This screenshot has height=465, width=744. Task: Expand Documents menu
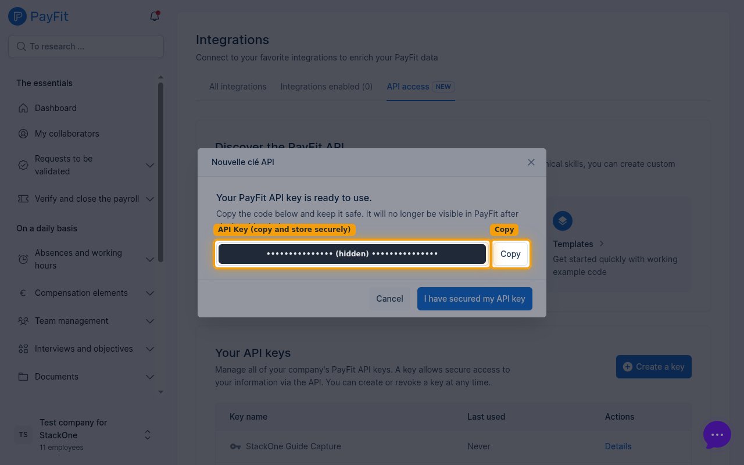pos(149,377)
